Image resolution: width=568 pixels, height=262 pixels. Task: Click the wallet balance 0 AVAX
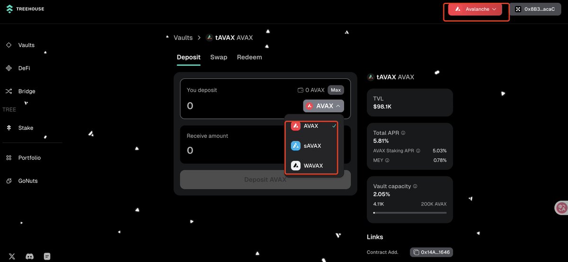coord(311,90)
